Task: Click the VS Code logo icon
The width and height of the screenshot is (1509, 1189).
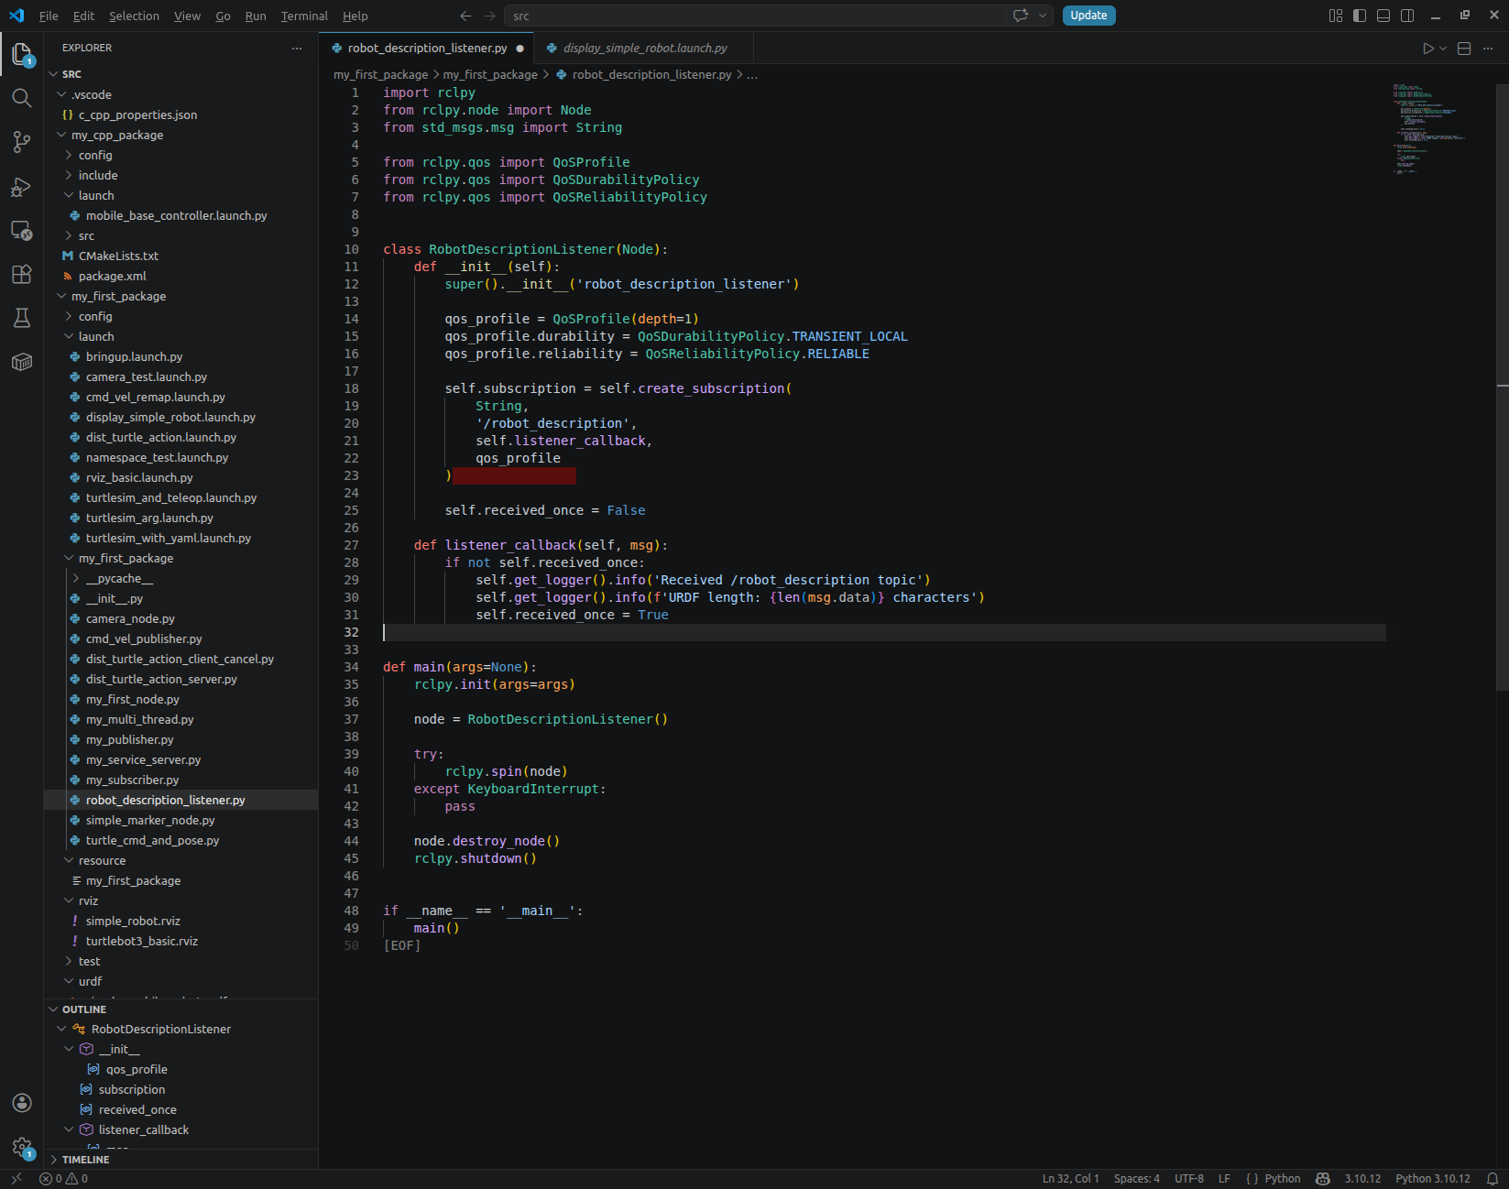Action: click(x=16, y=16)
